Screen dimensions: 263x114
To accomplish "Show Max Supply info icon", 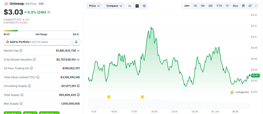I will coord(21,104).
